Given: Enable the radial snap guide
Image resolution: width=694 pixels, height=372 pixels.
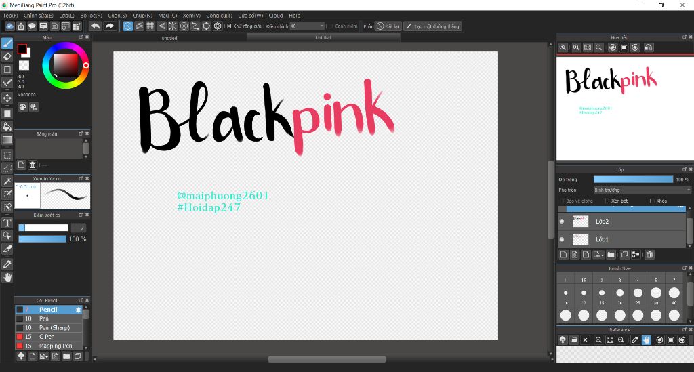Looking at the screenshot, I should (173, 26).
